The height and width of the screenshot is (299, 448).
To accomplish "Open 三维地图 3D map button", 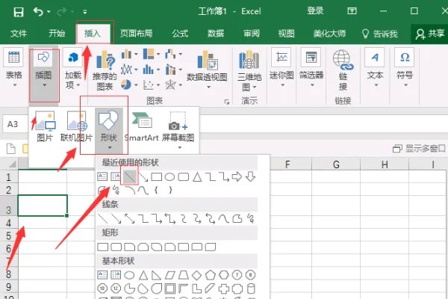I will coord(249,70).
